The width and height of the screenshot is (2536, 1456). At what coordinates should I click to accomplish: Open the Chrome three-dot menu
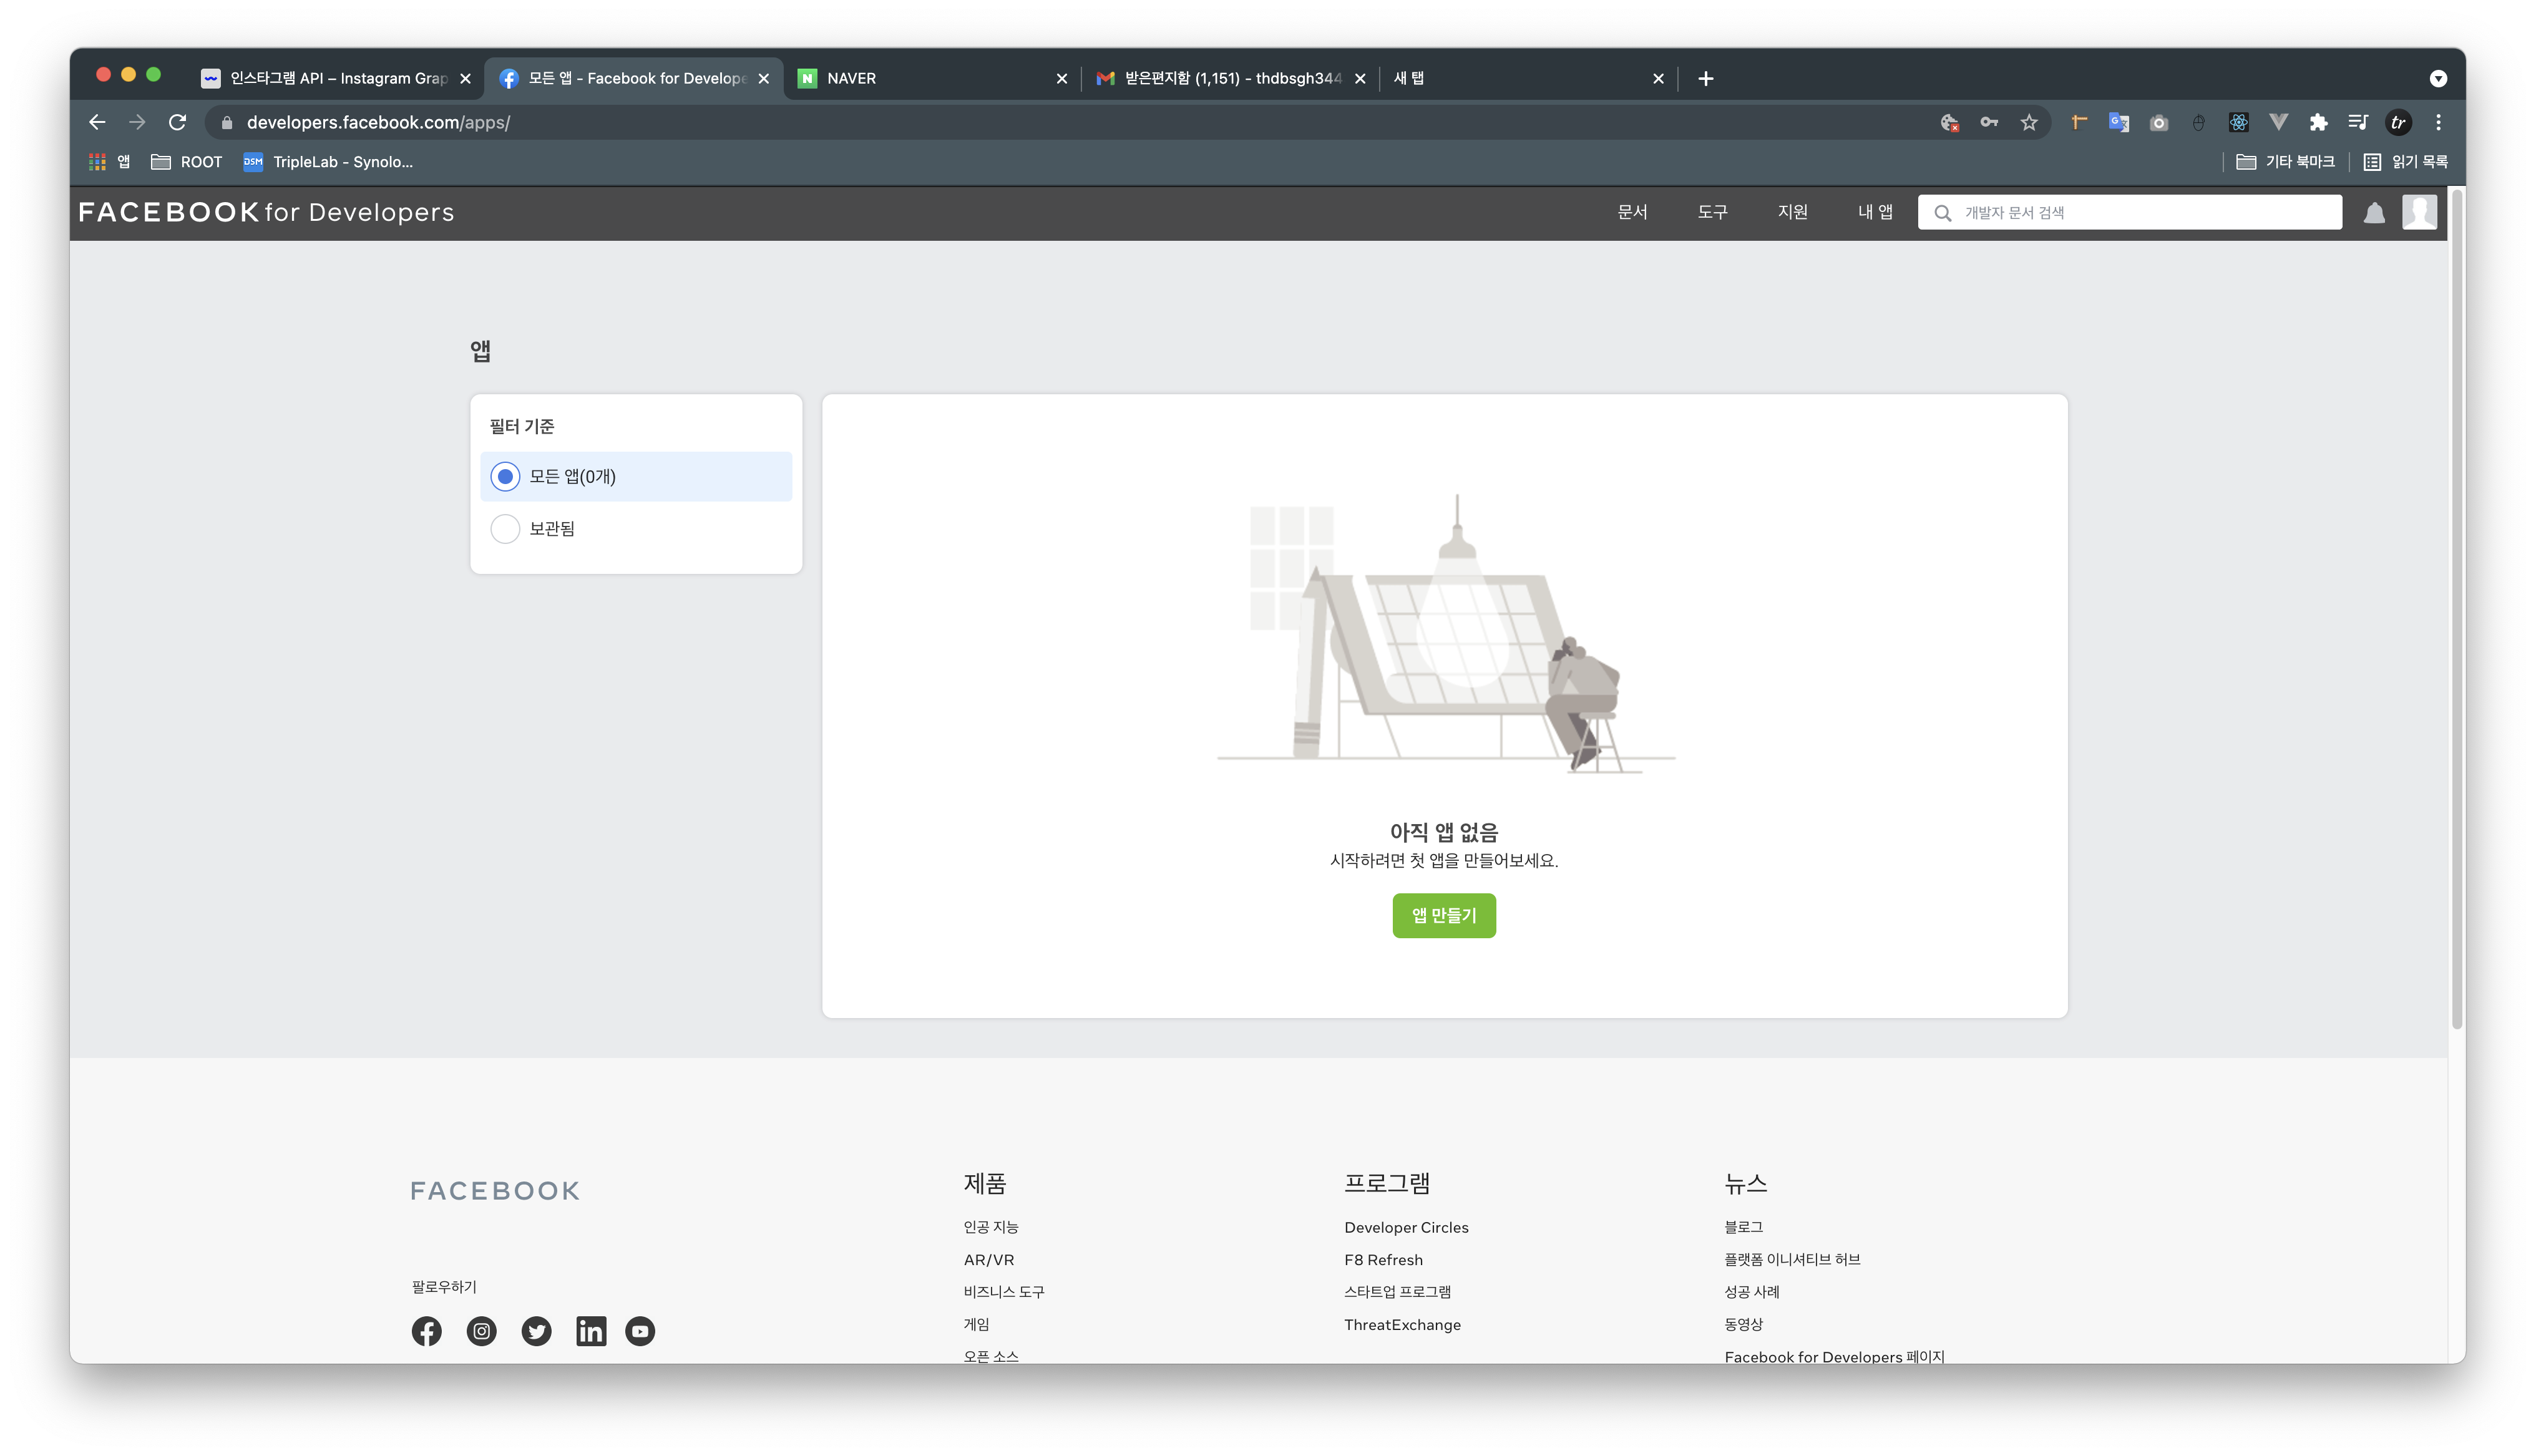(2438, 122)
